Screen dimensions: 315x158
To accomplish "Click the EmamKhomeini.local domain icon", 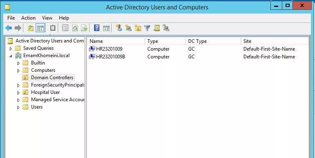I will click(x=18, y=56).
